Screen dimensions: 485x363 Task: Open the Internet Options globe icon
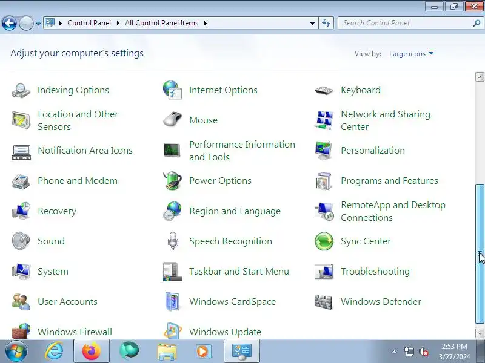173,90
